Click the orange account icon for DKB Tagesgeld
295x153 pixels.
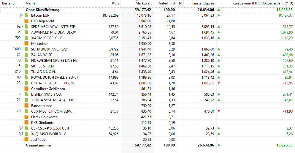pos(26,21)
